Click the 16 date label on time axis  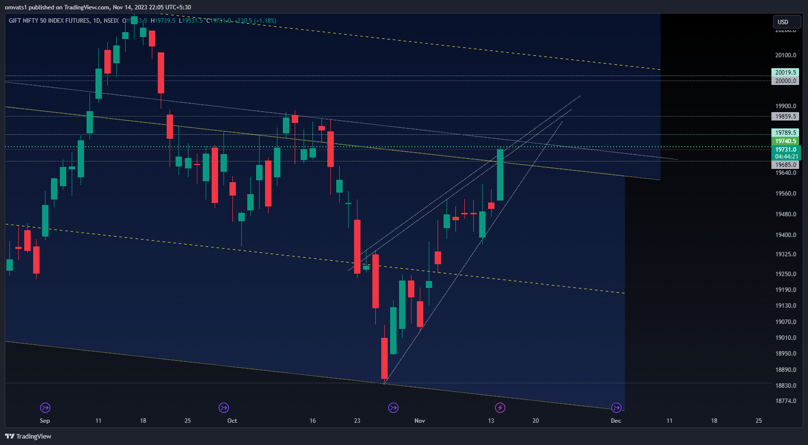(x=313, y=421)
